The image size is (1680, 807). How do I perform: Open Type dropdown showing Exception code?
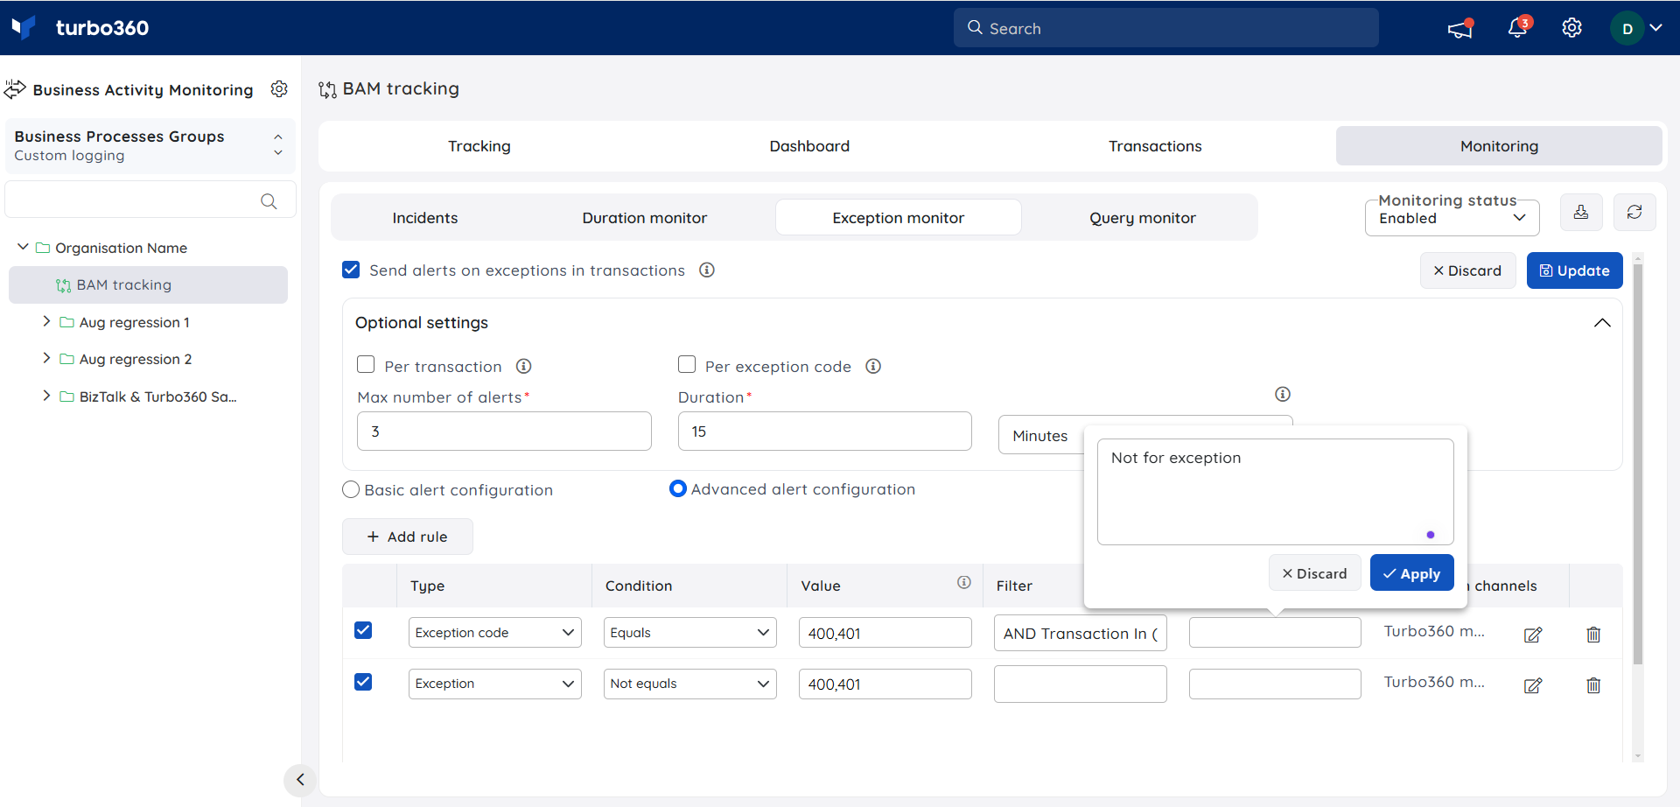[494, 633]
